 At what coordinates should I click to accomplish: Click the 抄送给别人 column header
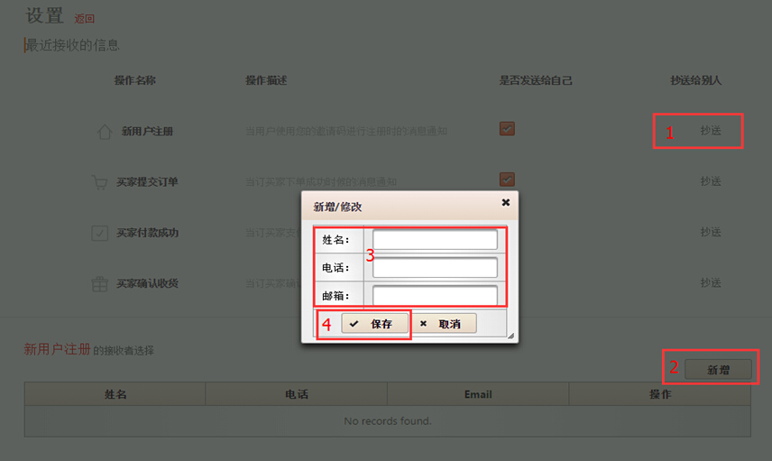695,80
